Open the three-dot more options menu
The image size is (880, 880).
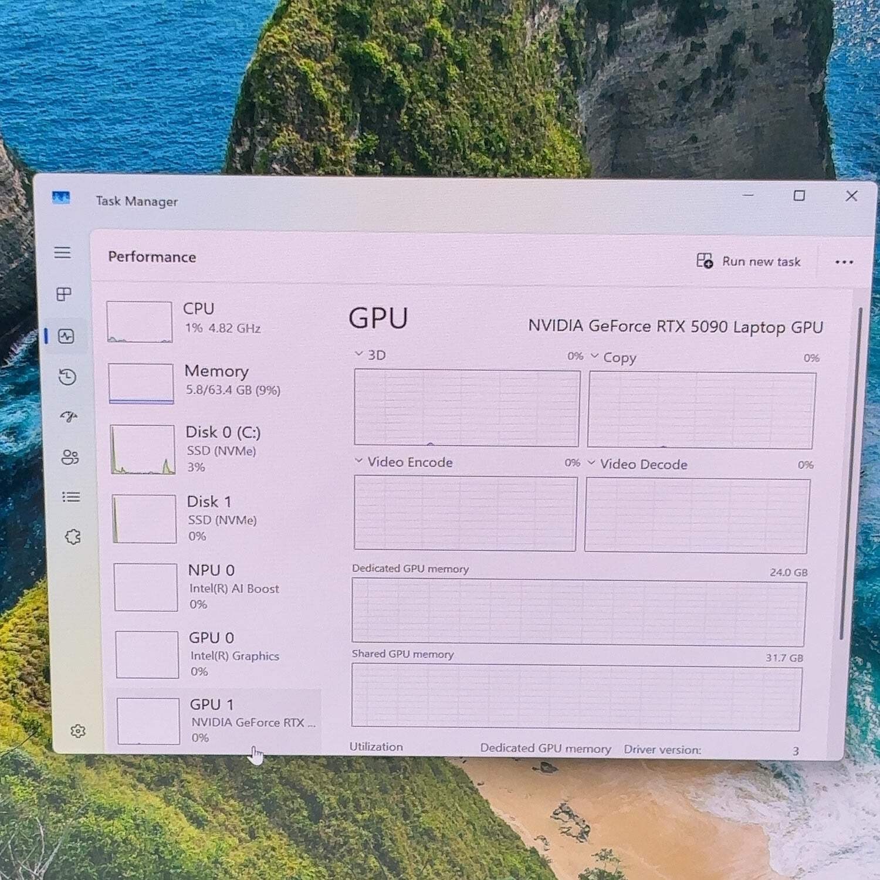tap(844, 262)
